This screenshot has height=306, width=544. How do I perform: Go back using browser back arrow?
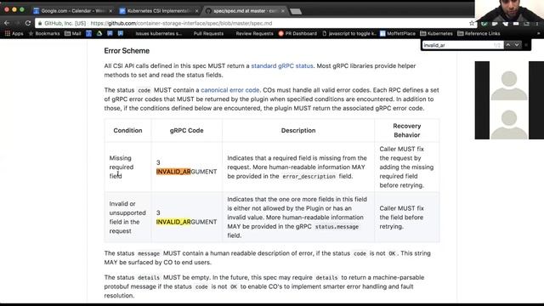(7, 23)
